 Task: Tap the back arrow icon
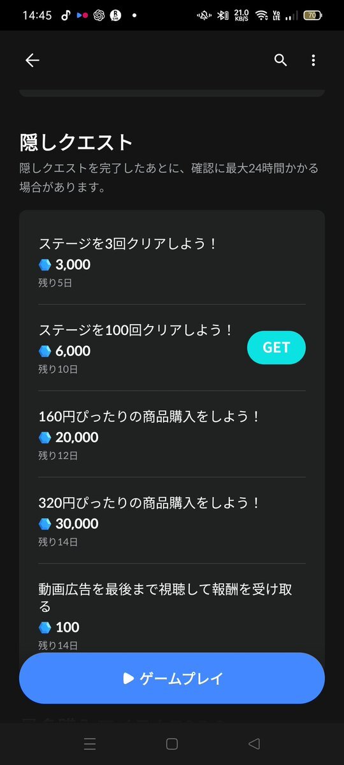click(x=32, y=60)
